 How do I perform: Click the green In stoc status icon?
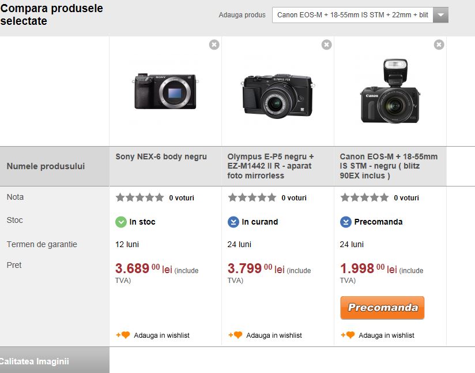[121, 222]
